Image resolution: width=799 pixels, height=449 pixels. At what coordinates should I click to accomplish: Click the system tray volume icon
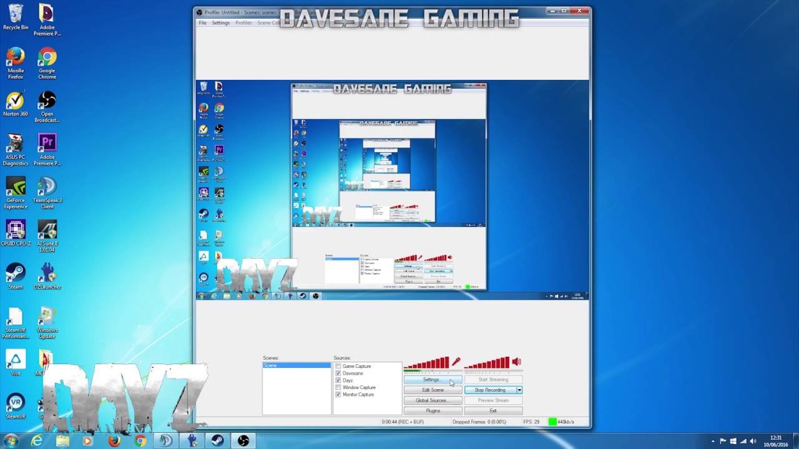755,441
